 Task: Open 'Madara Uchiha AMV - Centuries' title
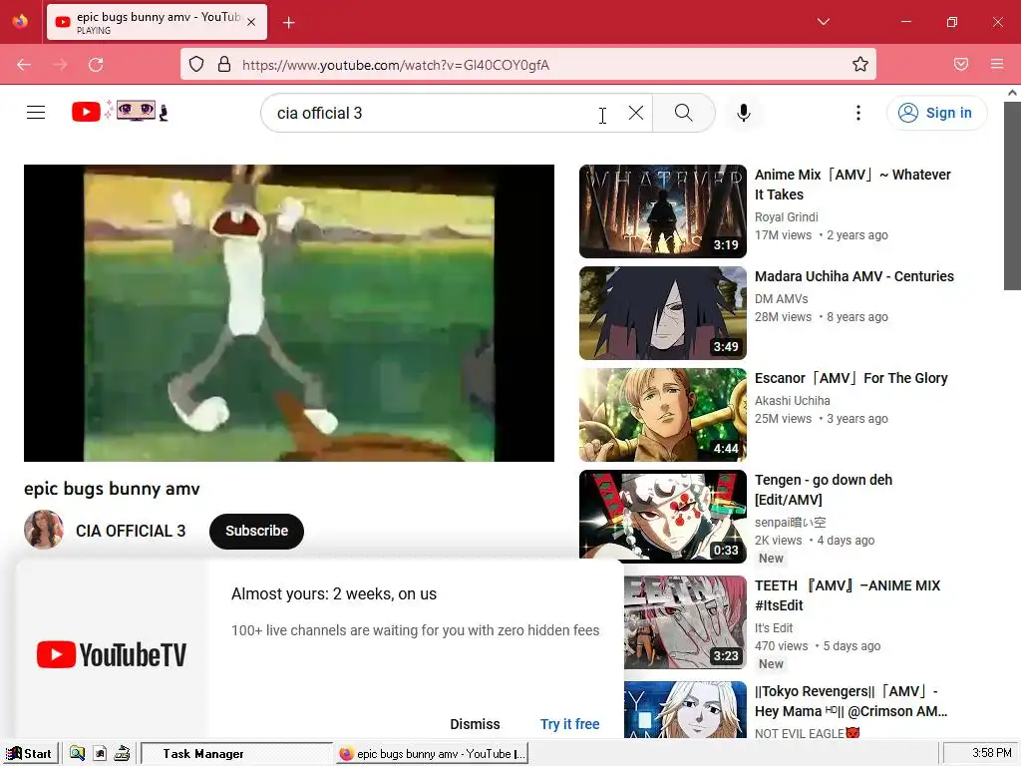[x=853, y=276]
